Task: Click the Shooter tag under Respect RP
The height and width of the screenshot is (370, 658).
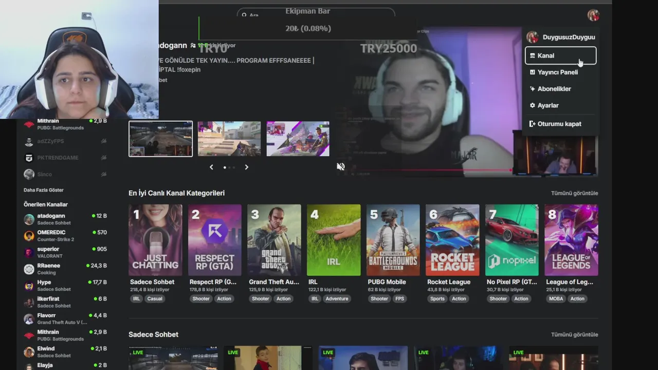Action: [x=201, y=299]
